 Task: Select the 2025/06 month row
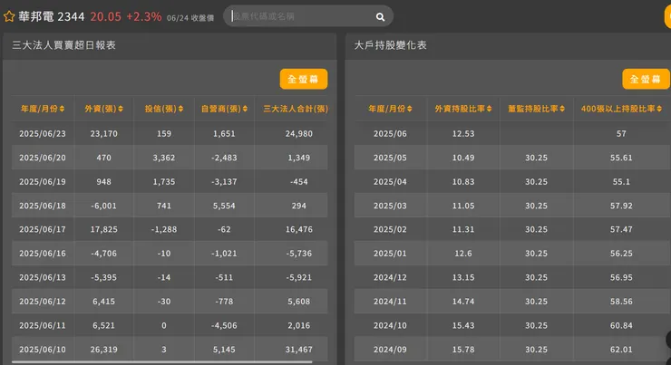[x=511, y=134]
